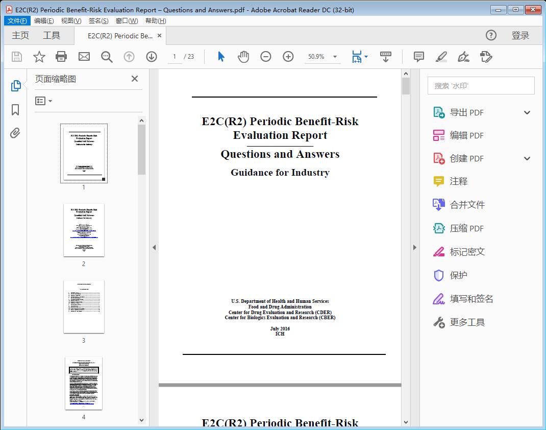Select the hand tool in the toolbar

243,57
